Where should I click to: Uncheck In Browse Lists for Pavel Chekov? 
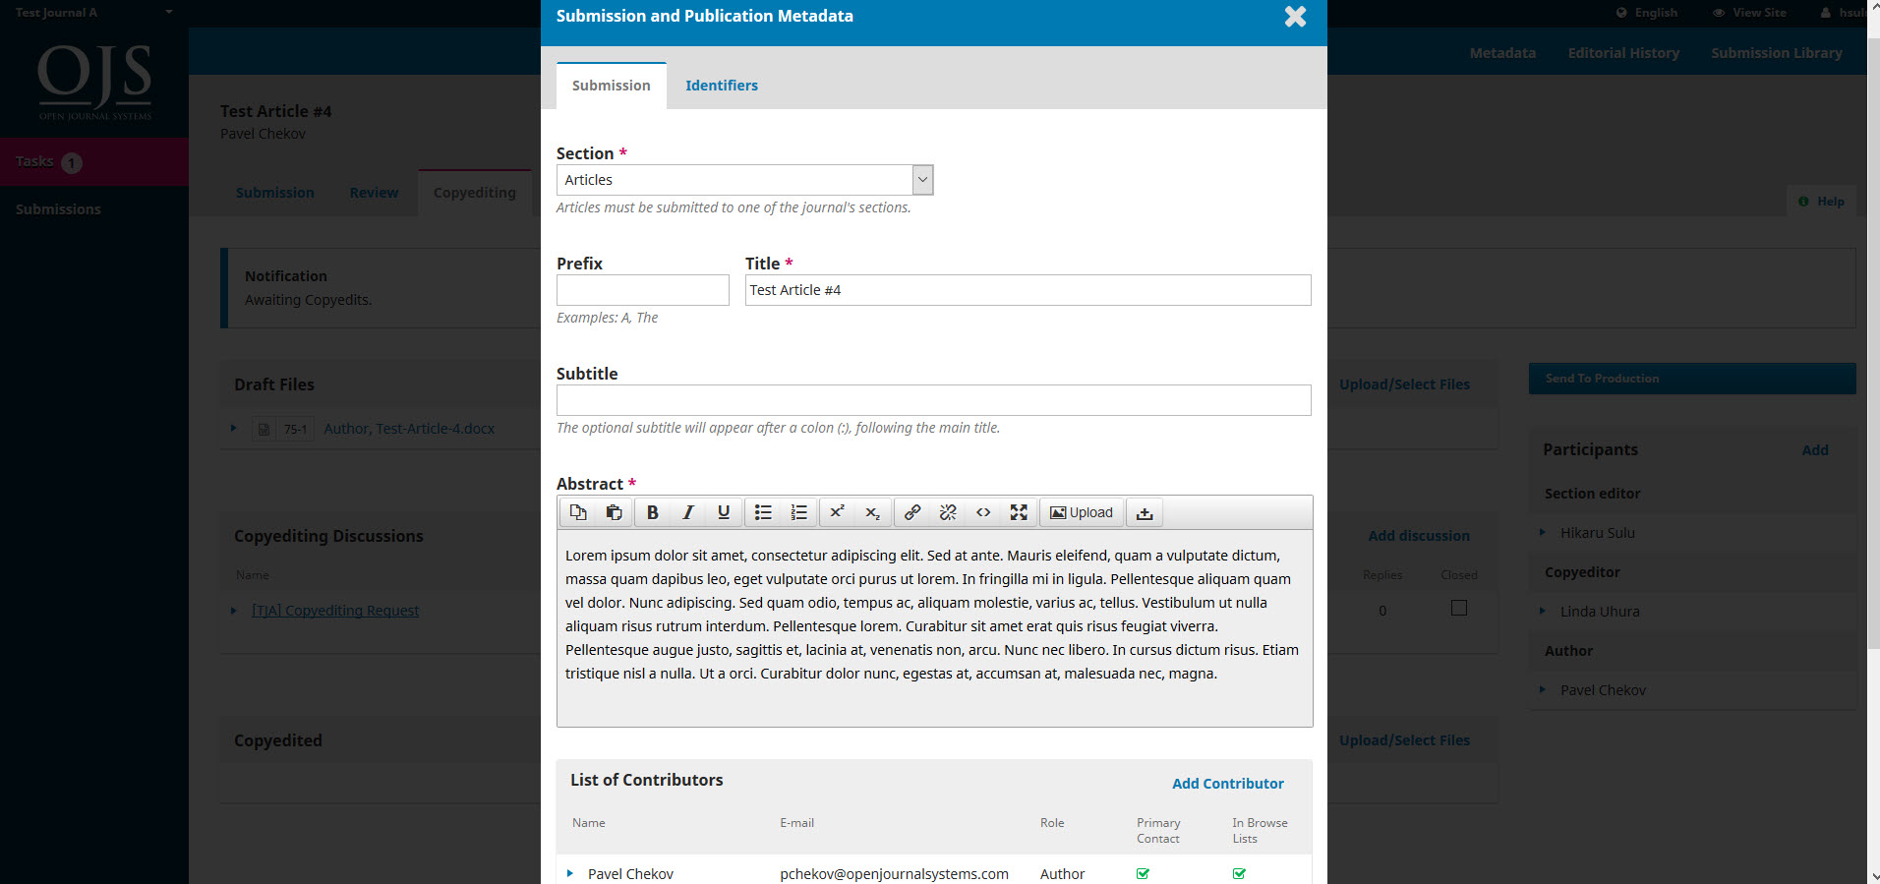coord(1238,873)
